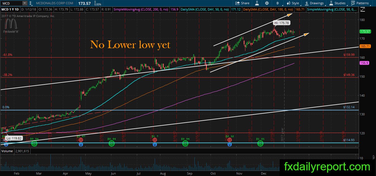
Task: Click the chart pattern icon beside Patterns
Action: pyautogui.click(x=353, y=3)
